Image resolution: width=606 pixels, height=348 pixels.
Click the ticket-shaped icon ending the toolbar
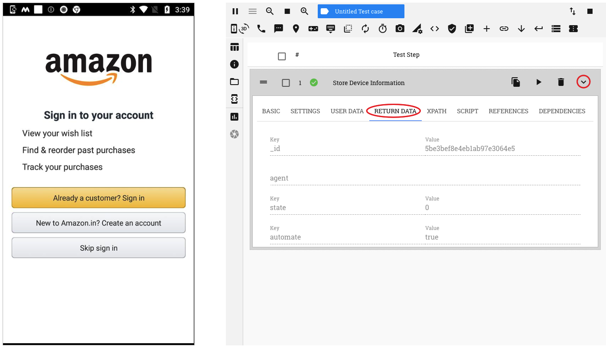click(573, 29)
